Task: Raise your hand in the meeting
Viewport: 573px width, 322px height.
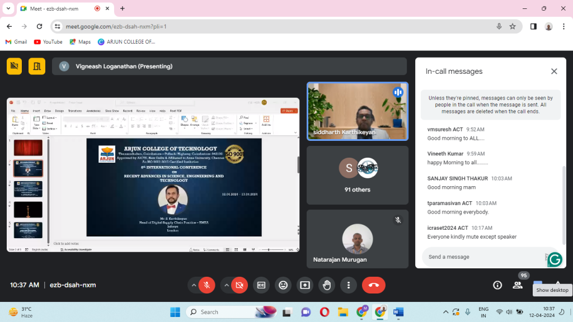Action: [327, 285]
